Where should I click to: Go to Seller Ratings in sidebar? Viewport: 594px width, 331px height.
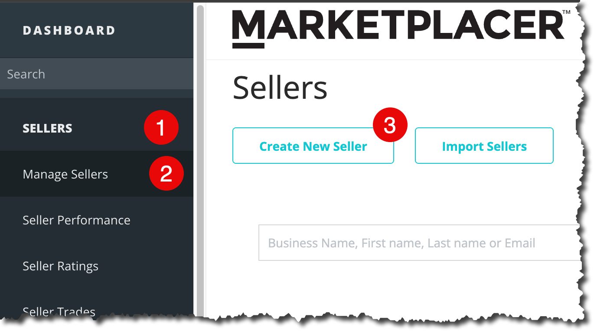pyautogui.click(x=60, y=266)
